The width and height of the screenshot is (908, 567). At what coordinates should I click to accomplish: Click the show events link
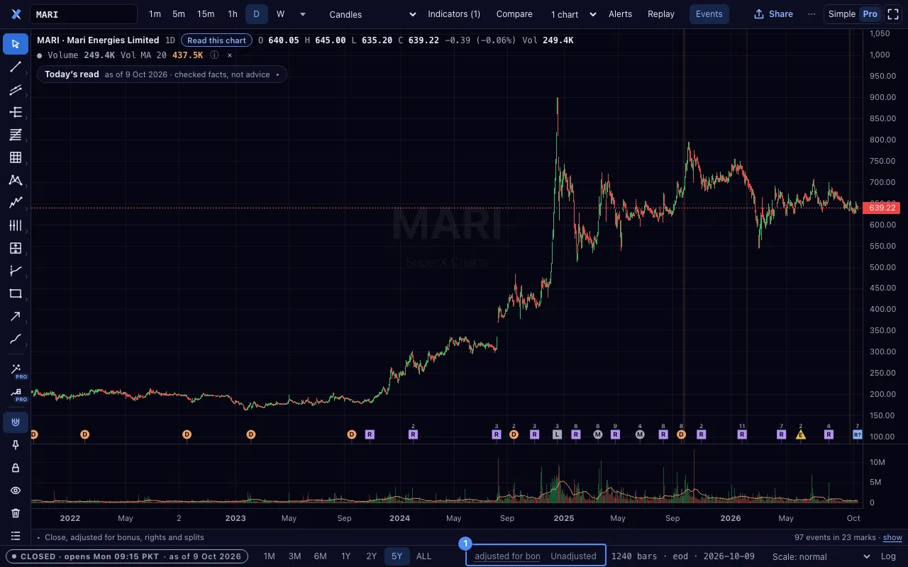[x=892, y=538]
